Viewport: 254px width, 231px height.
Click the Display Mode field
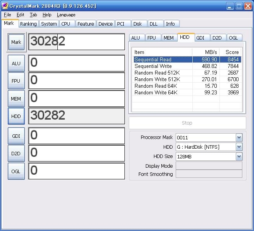pyautogui.click(x=209, y=166)
